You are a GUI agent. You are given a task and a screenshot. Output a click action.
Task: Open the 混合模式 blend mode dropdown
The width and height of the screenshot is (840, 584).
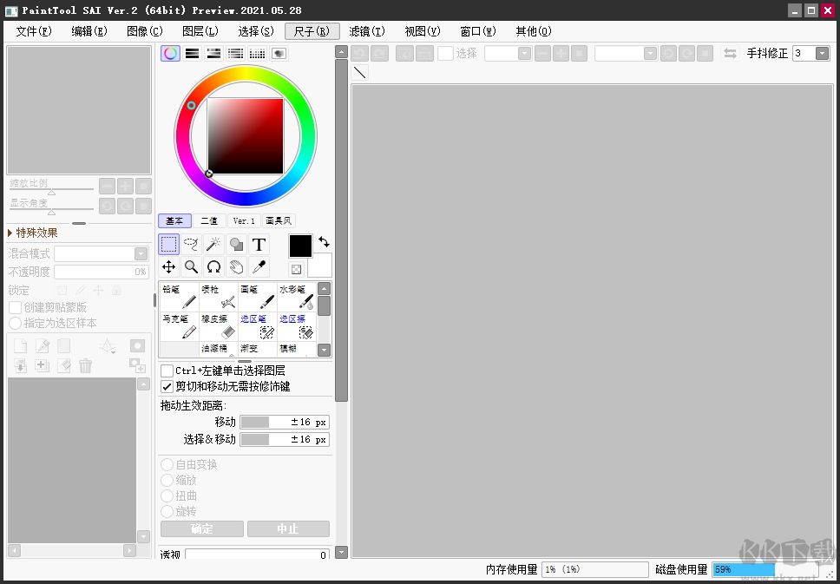[x=139, y=253]
